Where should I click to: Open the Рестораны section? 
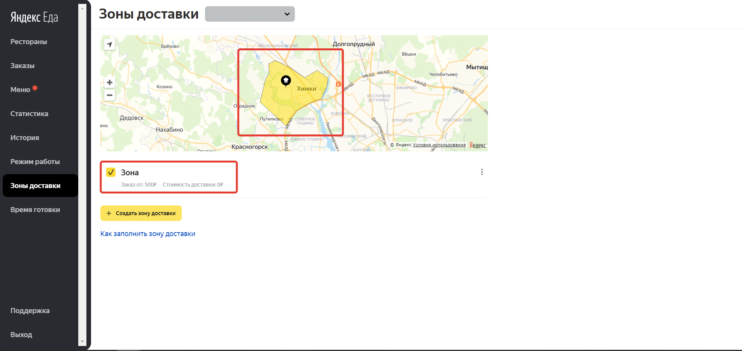(x=29, y=42)
